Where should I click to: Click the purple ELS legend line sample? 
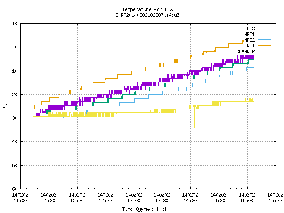tap(264, 28)
